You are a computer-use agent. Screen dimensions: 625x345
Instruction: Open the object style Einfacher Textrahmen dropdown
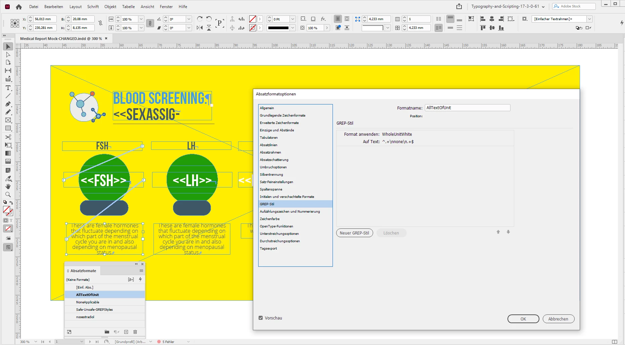point(589,19)
